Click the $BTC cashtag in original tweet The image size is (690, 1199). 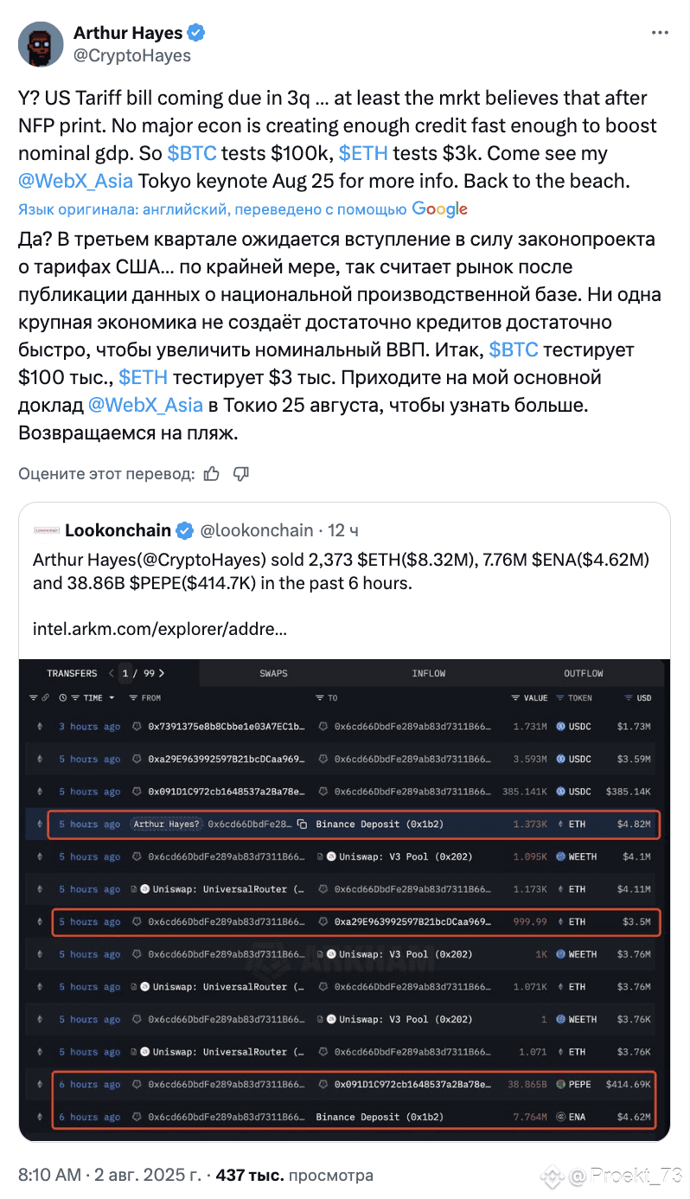191,153
